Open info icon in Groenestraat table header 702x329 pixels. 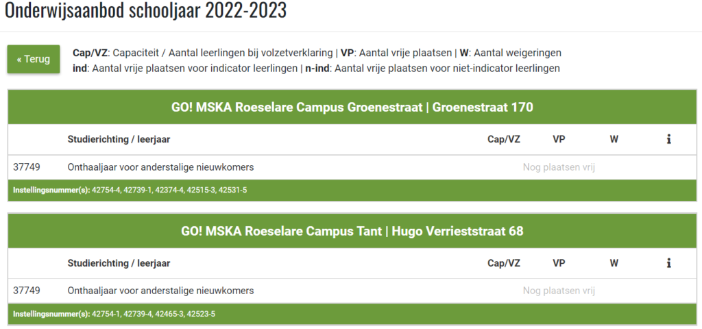668,140
